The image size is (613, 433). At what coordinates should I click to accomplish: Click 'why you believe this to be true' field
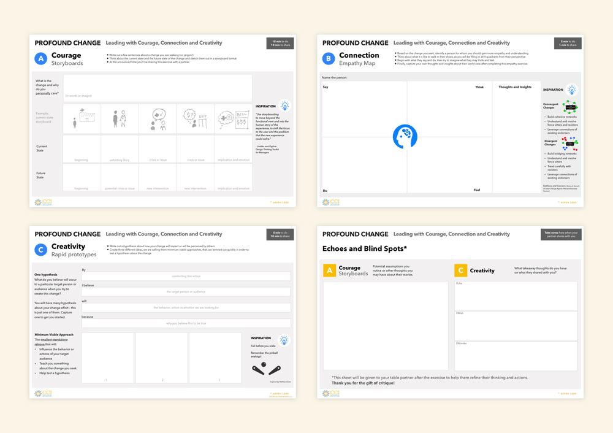[x=186, y=323]
